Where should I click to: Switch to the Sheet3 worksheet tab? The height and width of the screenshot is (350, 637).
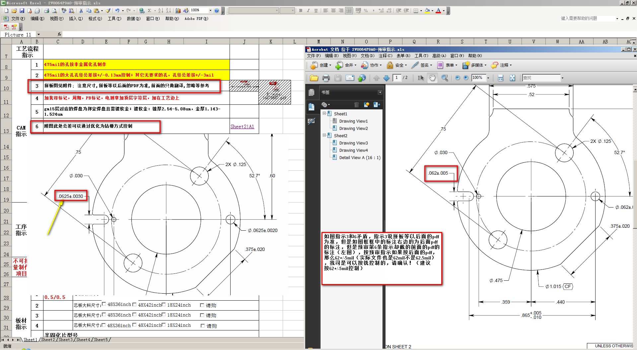tap(65, 340)
